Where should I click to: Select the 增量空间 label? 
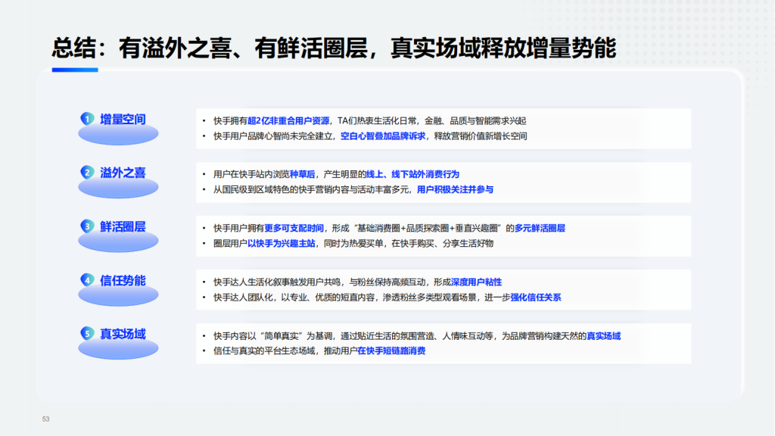point(123,119)
